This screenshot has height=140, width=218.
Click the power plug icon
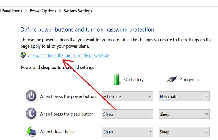[x=172, y=79]
